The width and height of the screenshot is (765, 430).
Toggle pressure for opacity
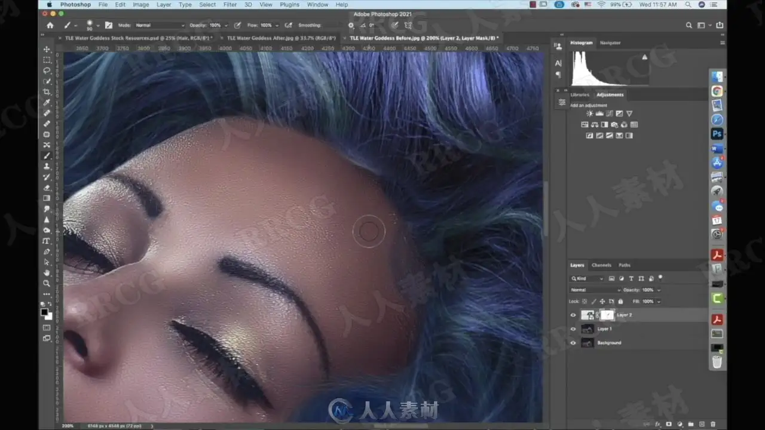[x=237, y=26]
